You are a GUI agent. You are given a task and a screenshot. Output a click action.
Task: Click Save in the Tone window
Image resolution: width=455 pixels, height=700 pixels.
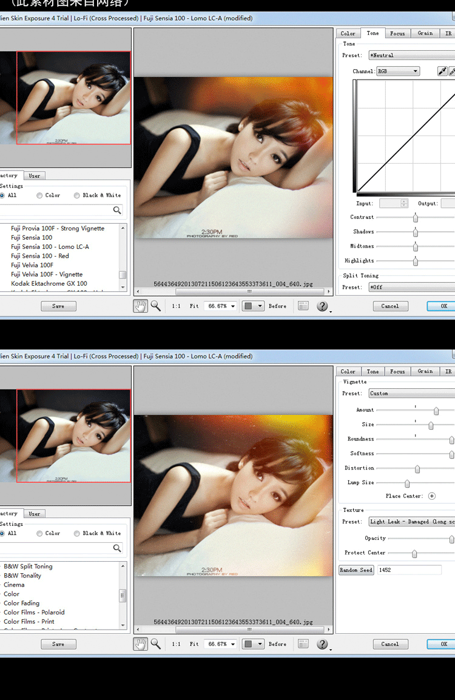(x=58, y=306)
